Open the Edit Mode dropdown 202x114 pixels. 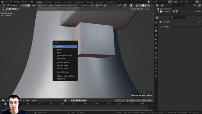[14, 5]
